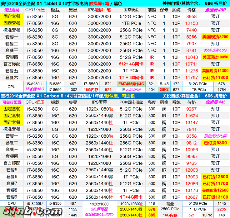Select the 已订货13100 highlighted cell
230x218 pixels.
click(x=215, y=197)
